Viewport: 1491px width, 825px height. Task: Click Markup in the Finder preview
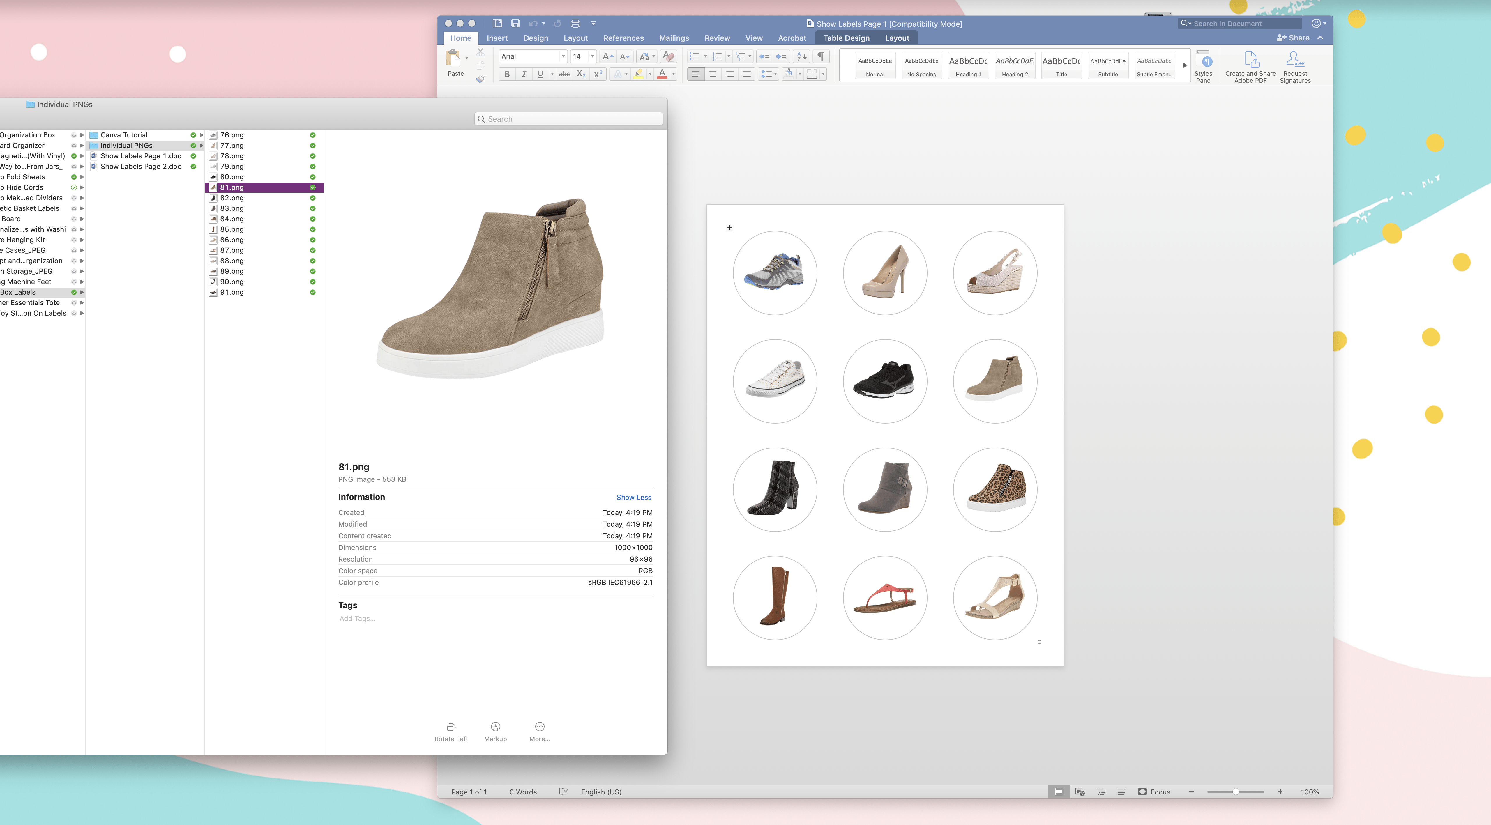pos(495,731)
